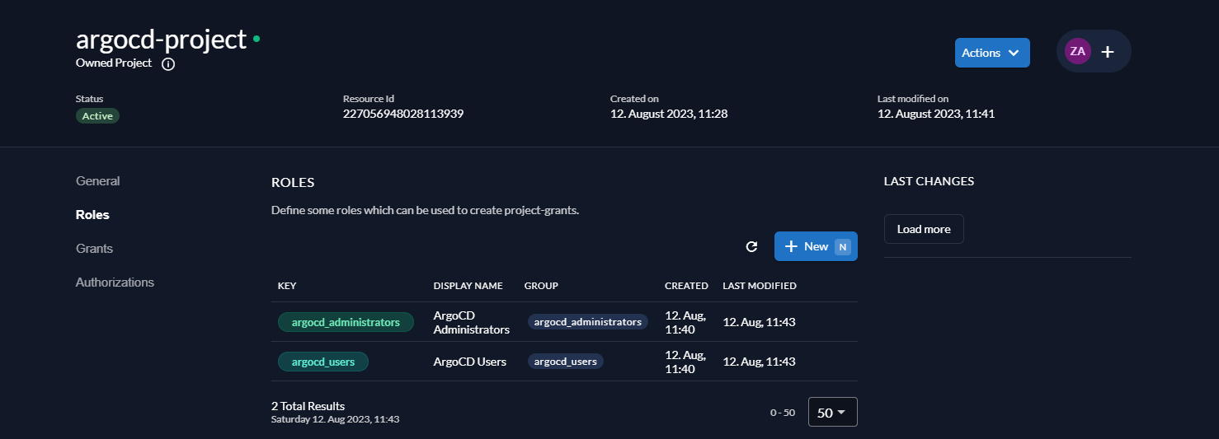The width and height of the screenshot is (1219, 439).
Task: Click the argocd_administrators group tag
Action: tap(587, 322)
